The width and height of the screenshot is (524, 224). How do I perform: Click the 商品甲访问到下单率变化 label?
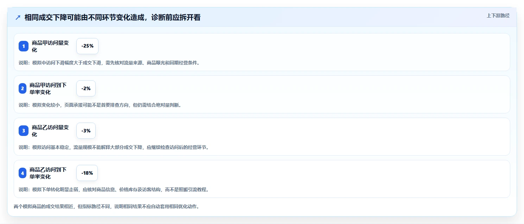coord(48,88)
